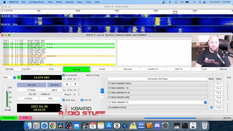
Task: Open the Configurations menu
Action: (36, 2)
